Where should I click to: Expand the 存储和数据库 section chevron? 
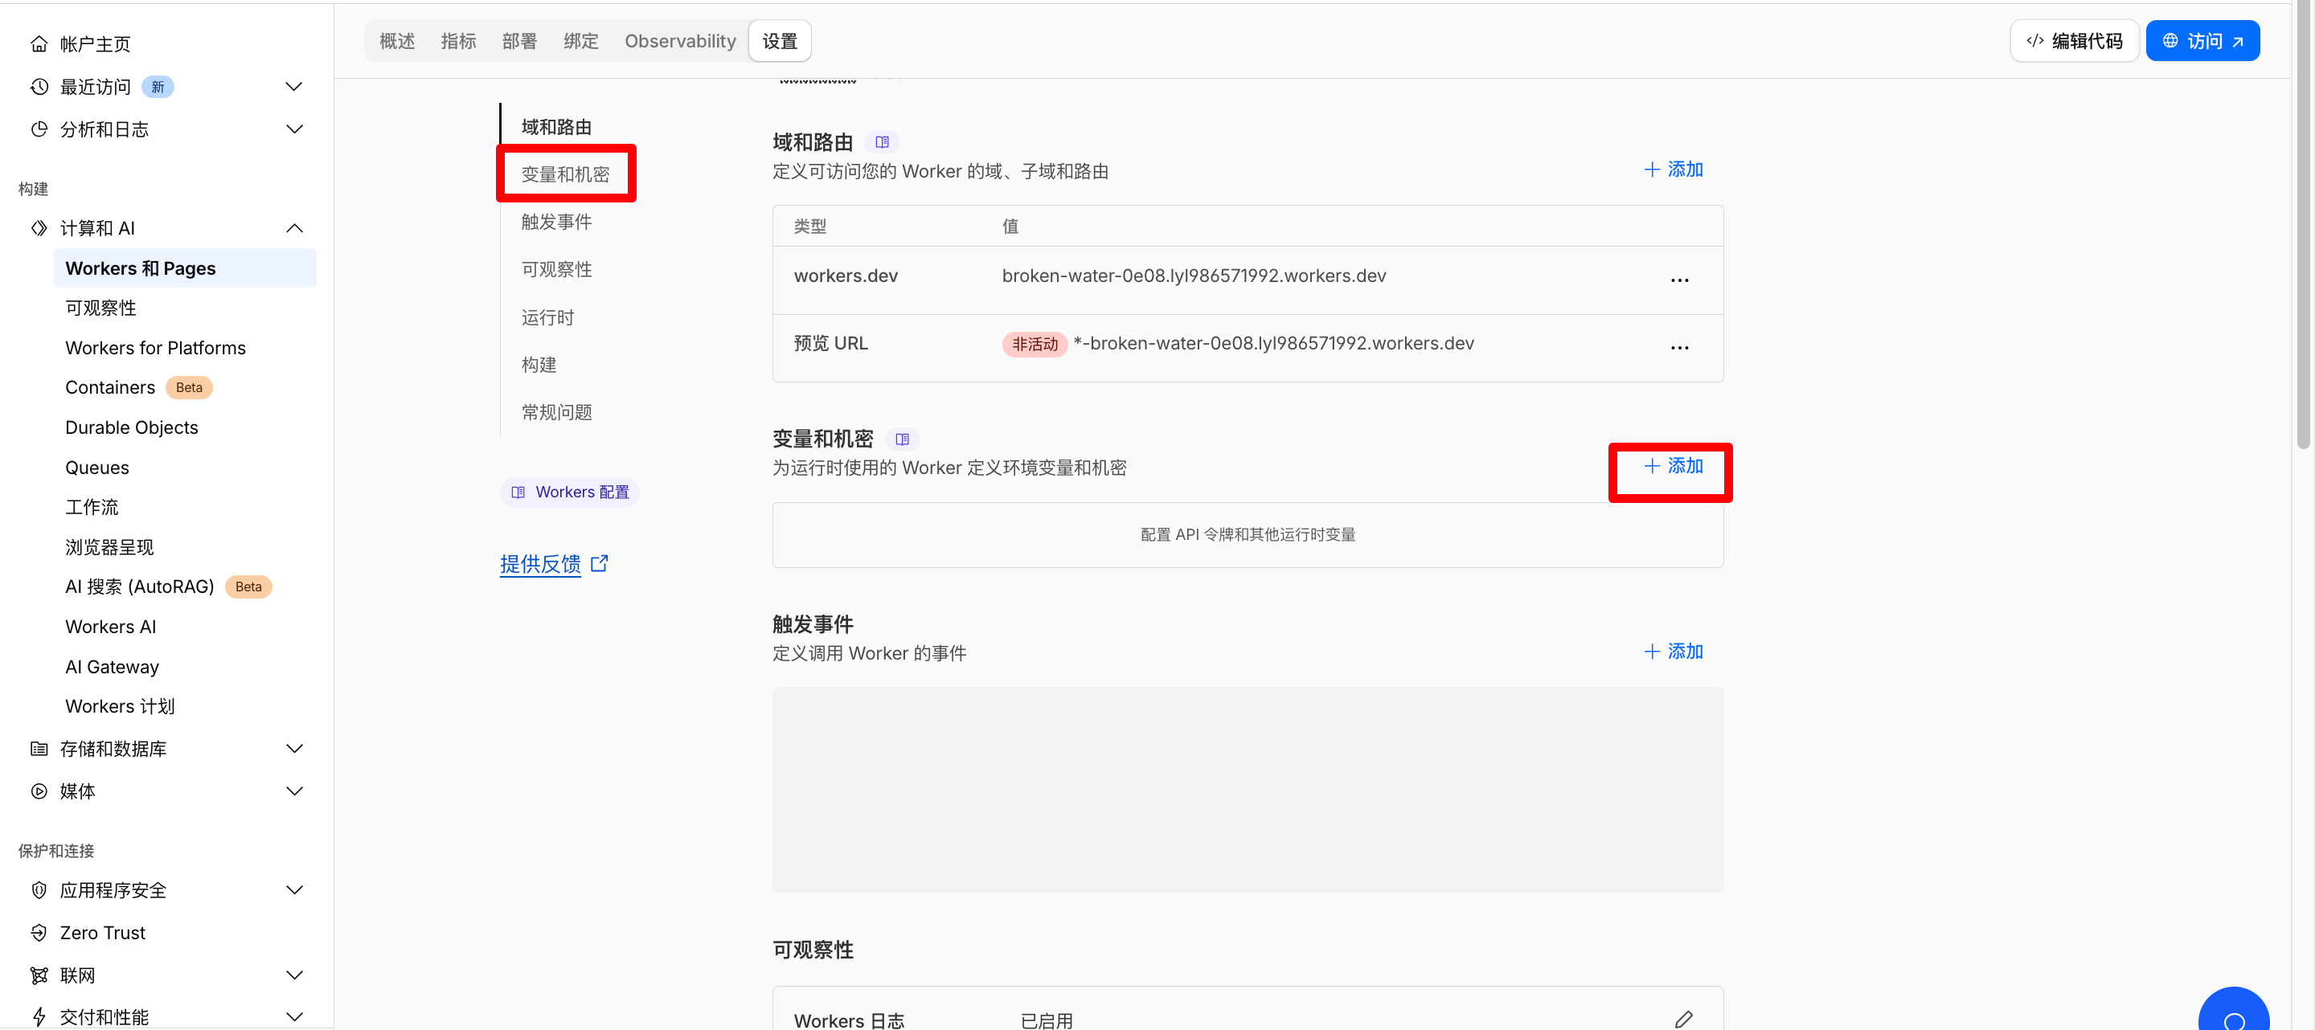coord(294,748)
